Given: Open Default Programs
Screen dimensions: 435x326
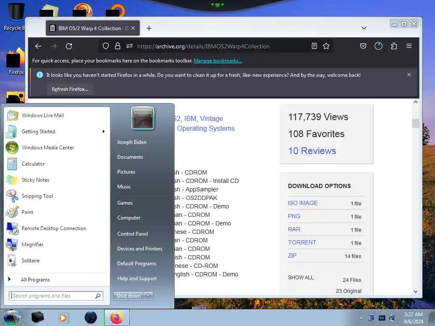Looking at the screenshot, I should click(137, 264).
